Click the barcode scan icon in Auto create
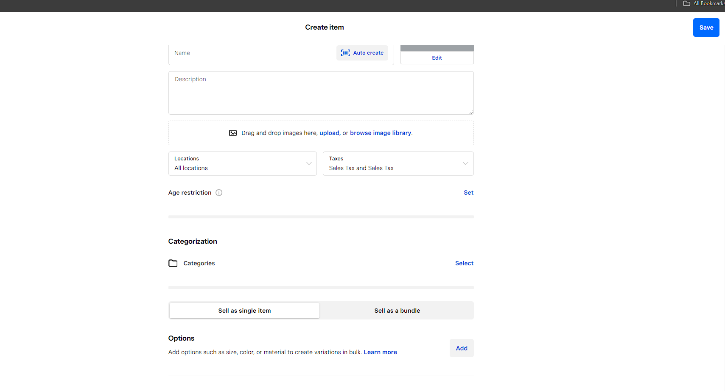The width and height of the screenshot is (725, 391). tap(345, 53)
